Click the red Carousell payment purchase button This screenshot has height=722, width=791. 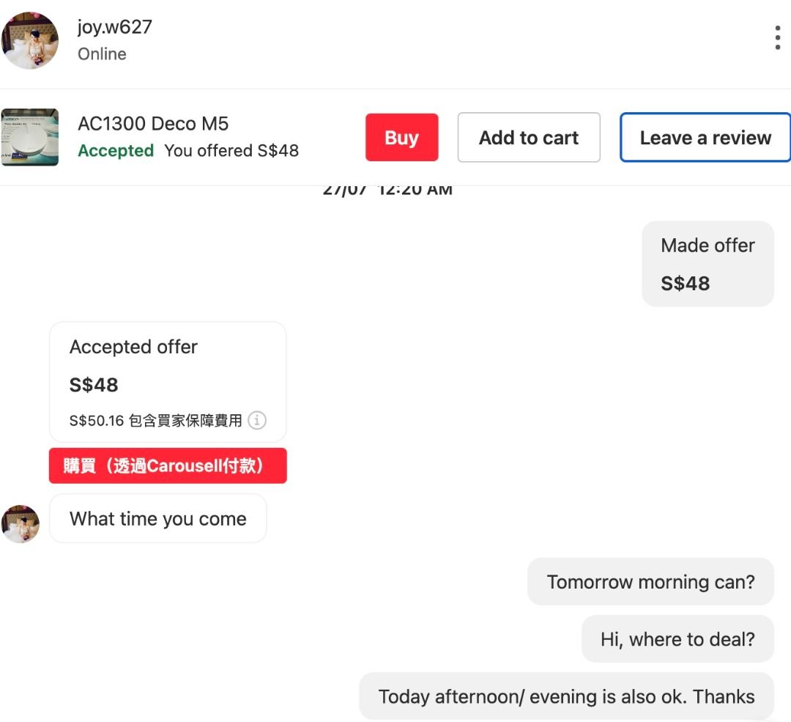click(168, 465)
